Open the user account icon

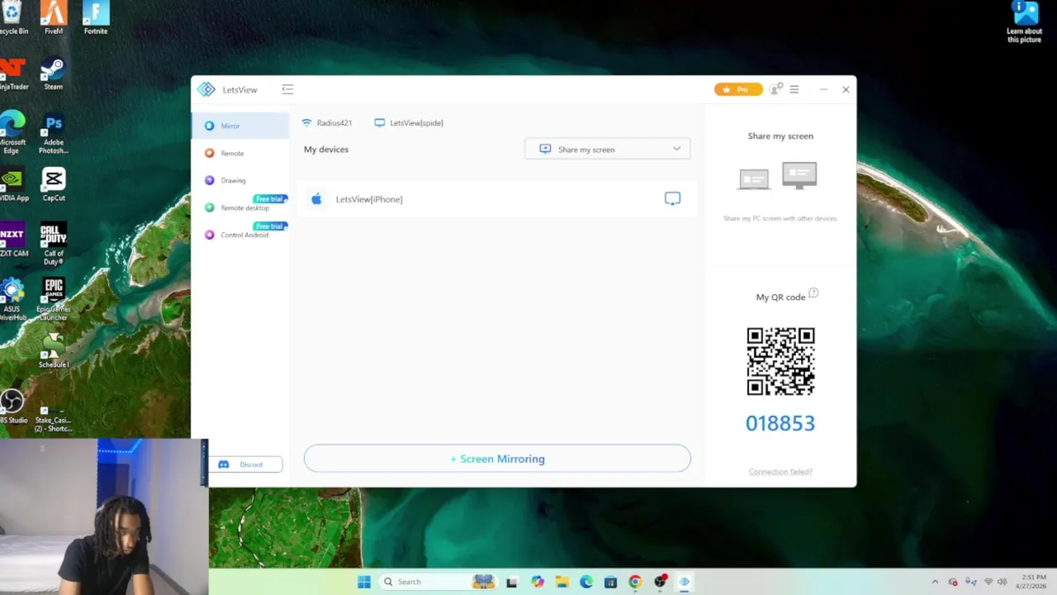coord(775,89)
